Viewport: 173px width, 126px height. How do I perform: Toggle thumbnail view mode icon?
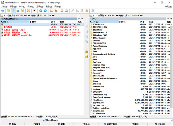[x=18, y=11]
